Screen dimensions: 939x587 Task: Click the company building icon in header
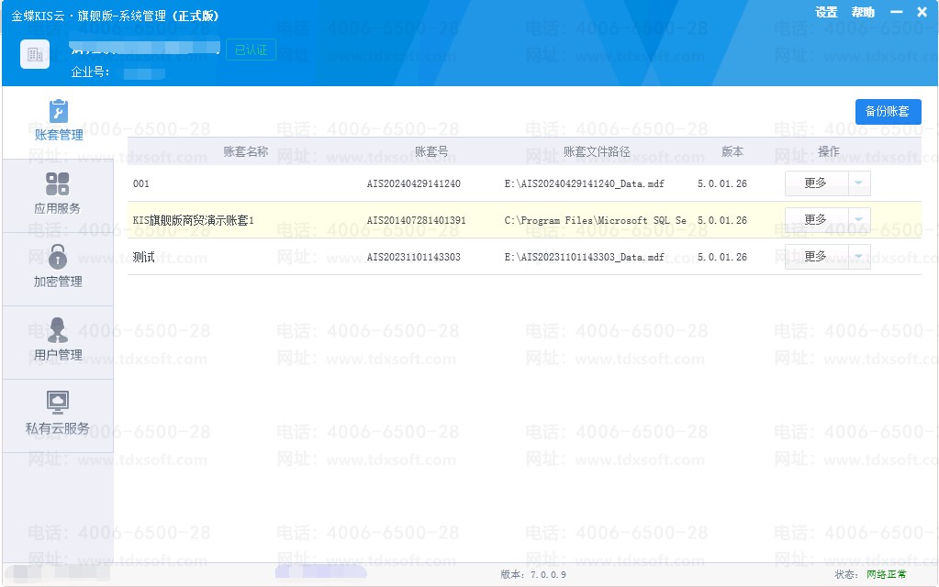pos(35,55)
